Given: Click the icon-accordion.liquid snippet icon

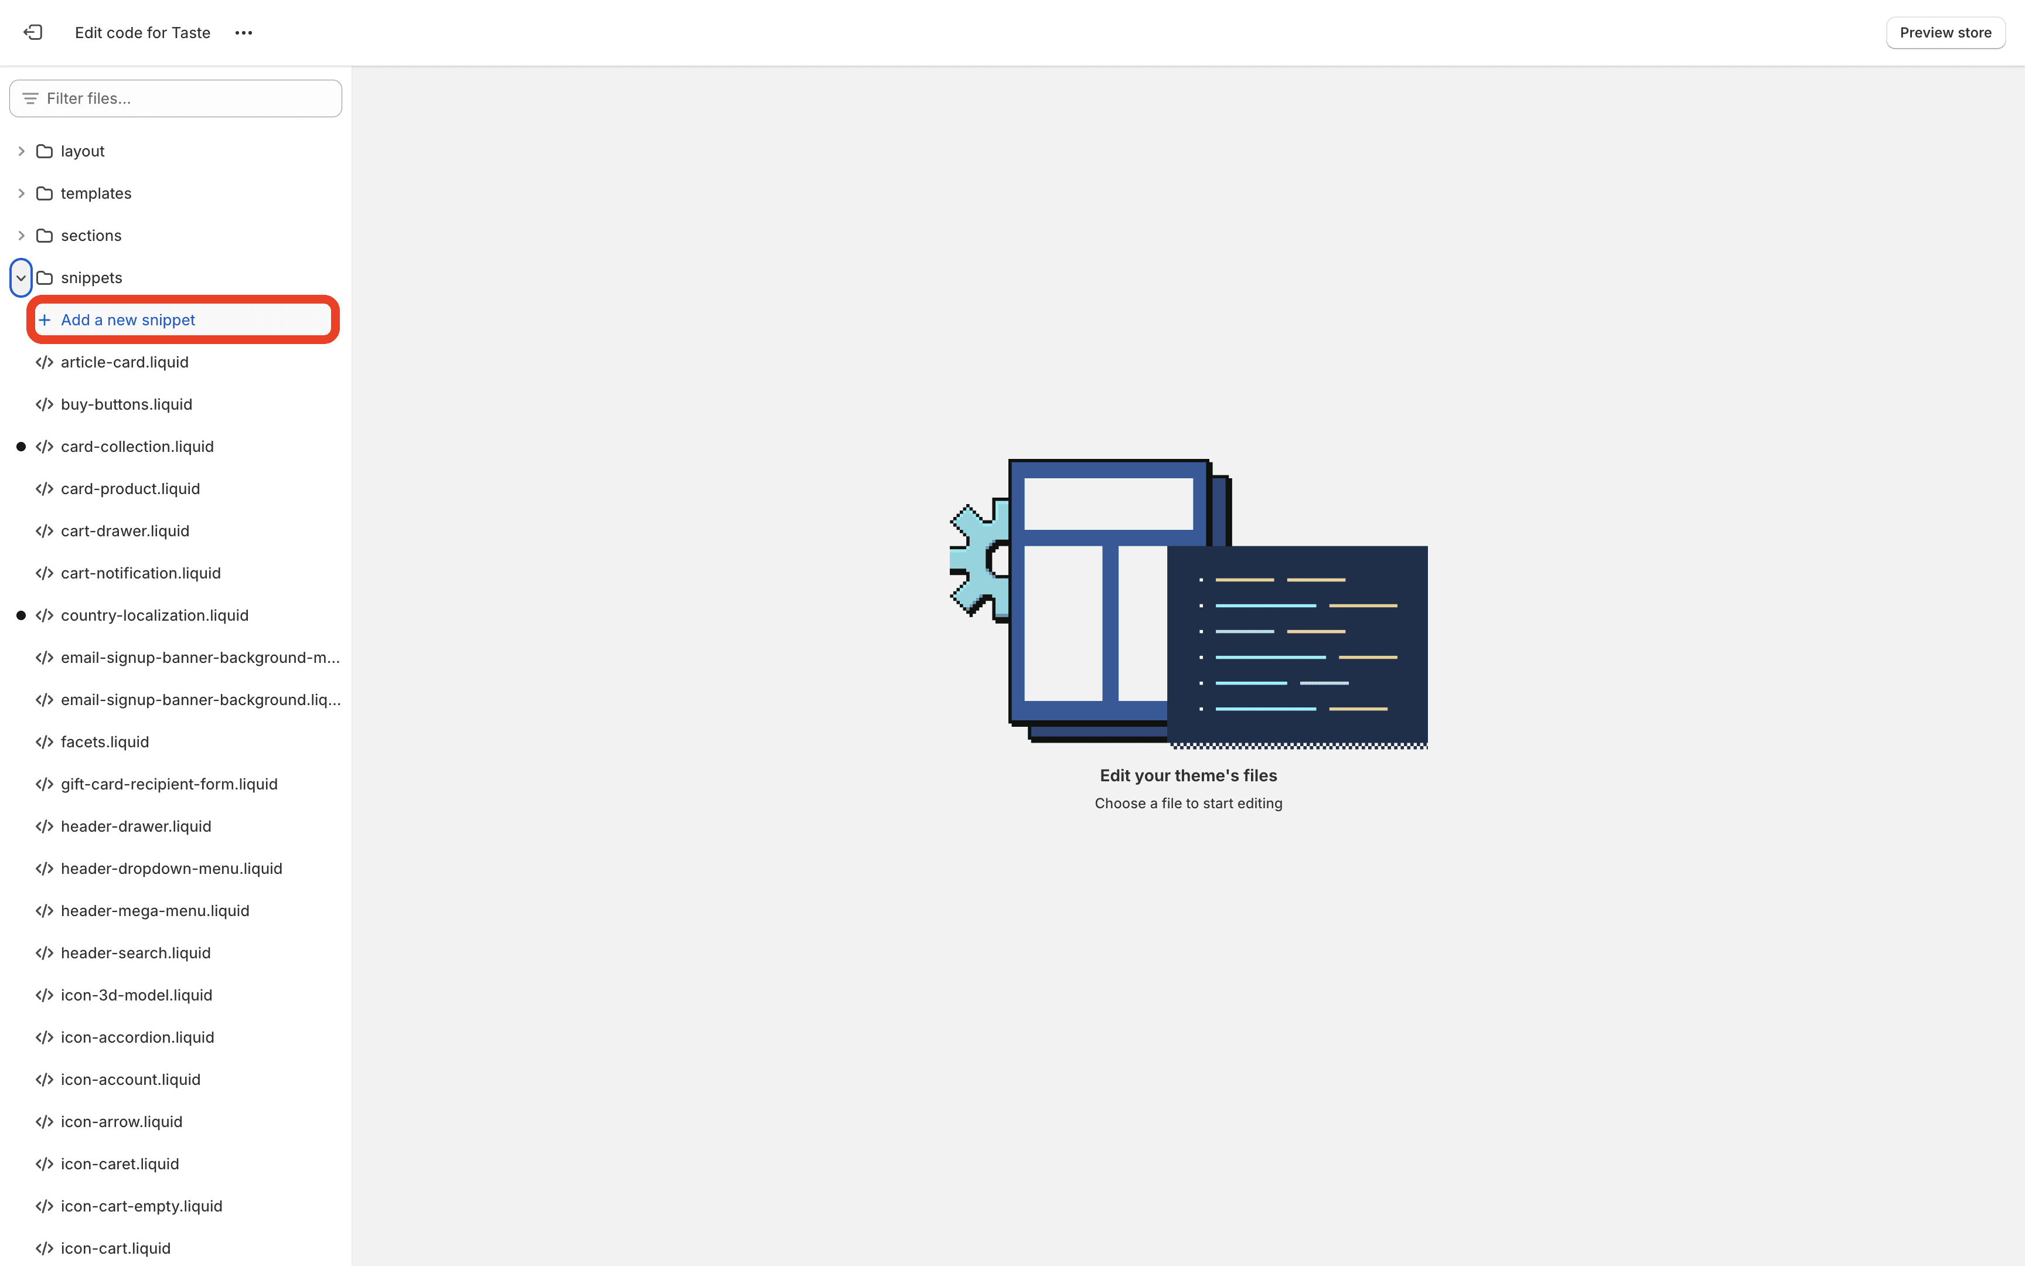Looking at the screenshot, I should click(44, 1037).
